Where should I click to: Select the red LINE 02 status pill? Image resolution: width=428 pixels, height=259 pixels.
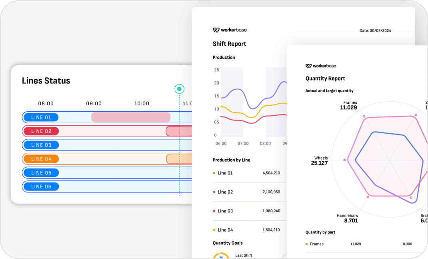tap(40, 131)
